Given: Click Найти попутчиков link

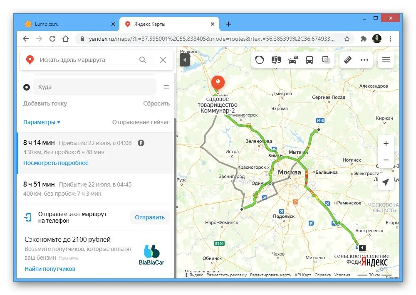Looking at the screenshot, I should 50,269.
